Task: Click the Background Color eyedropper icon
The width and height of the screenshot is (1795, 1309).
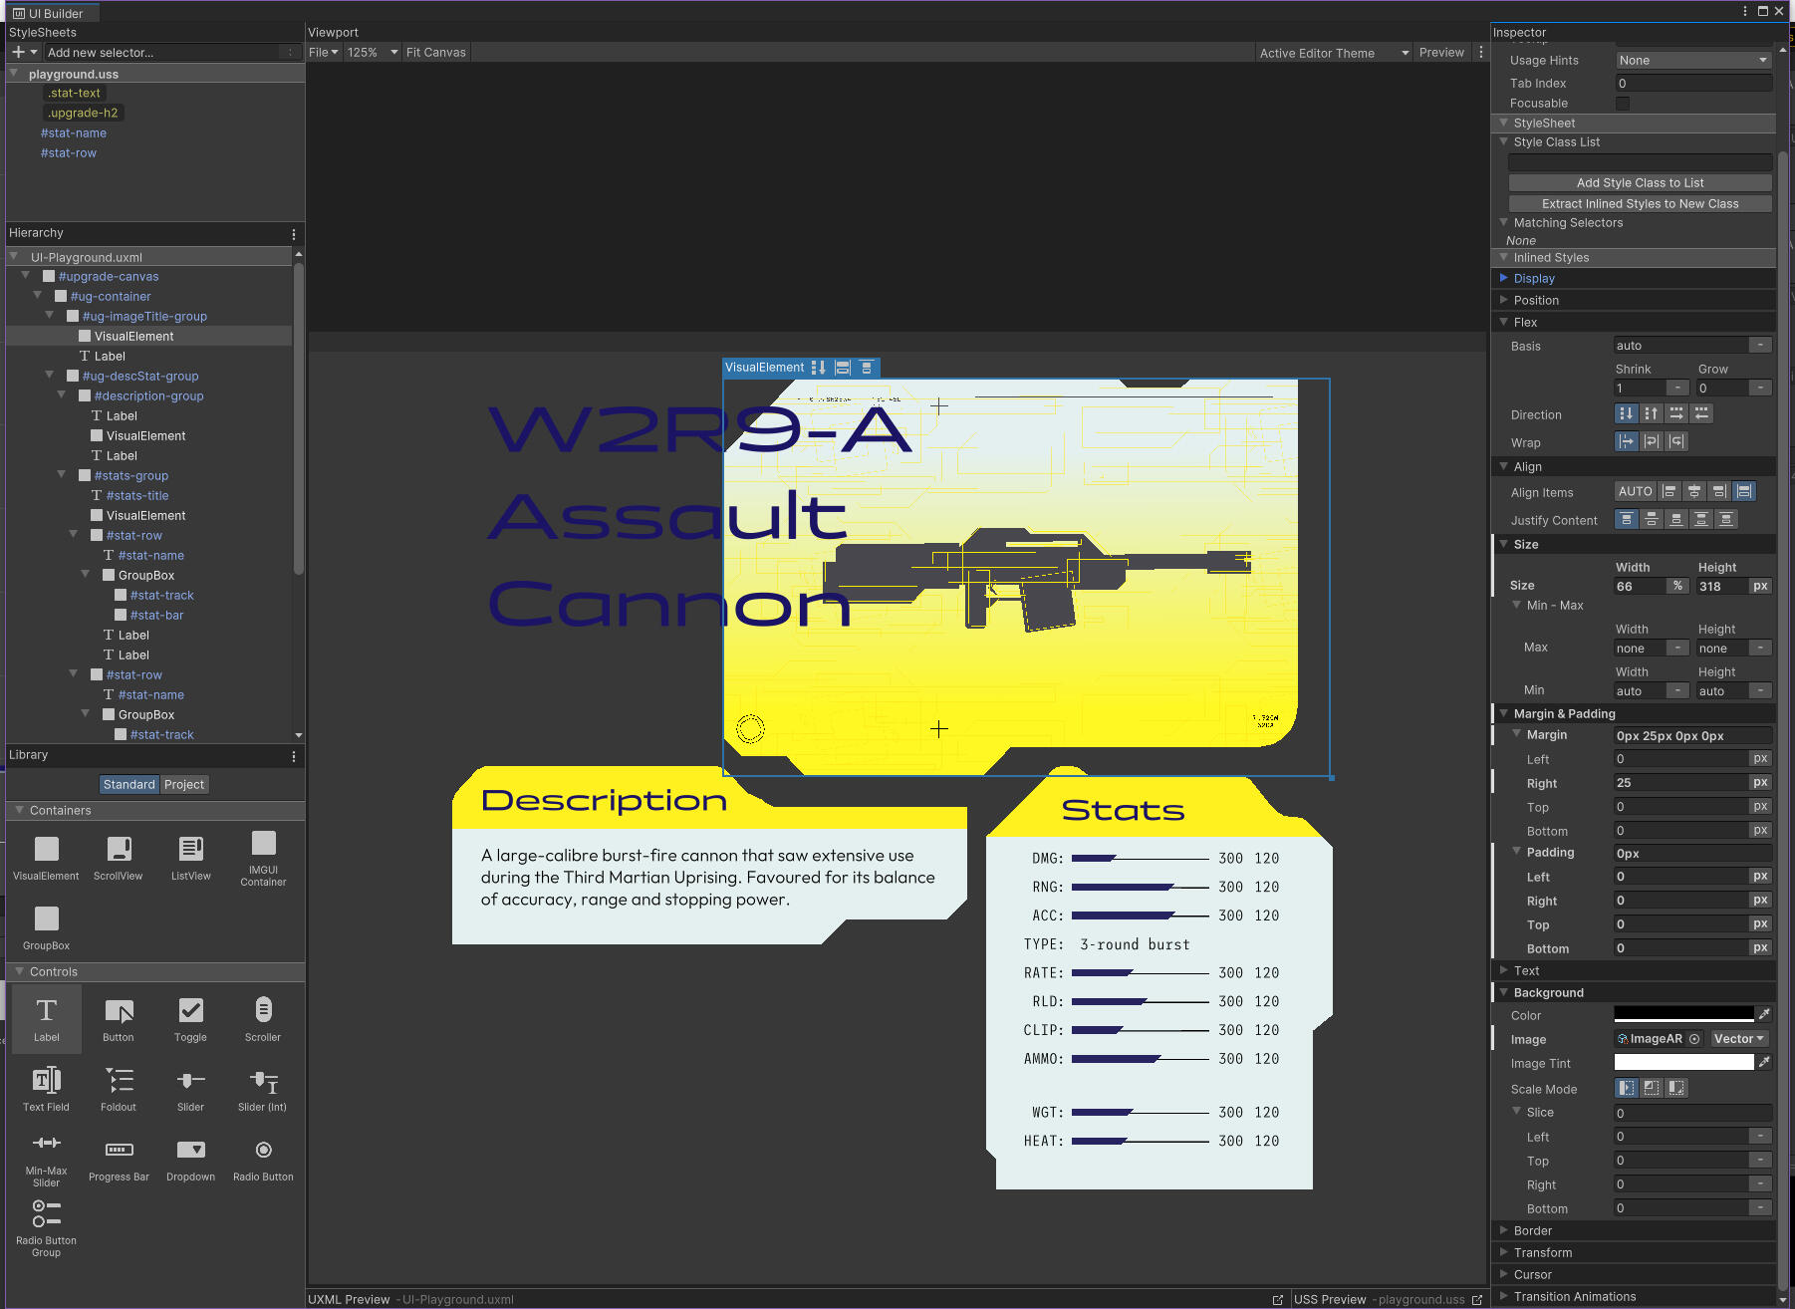Action: (1764, 1014)
